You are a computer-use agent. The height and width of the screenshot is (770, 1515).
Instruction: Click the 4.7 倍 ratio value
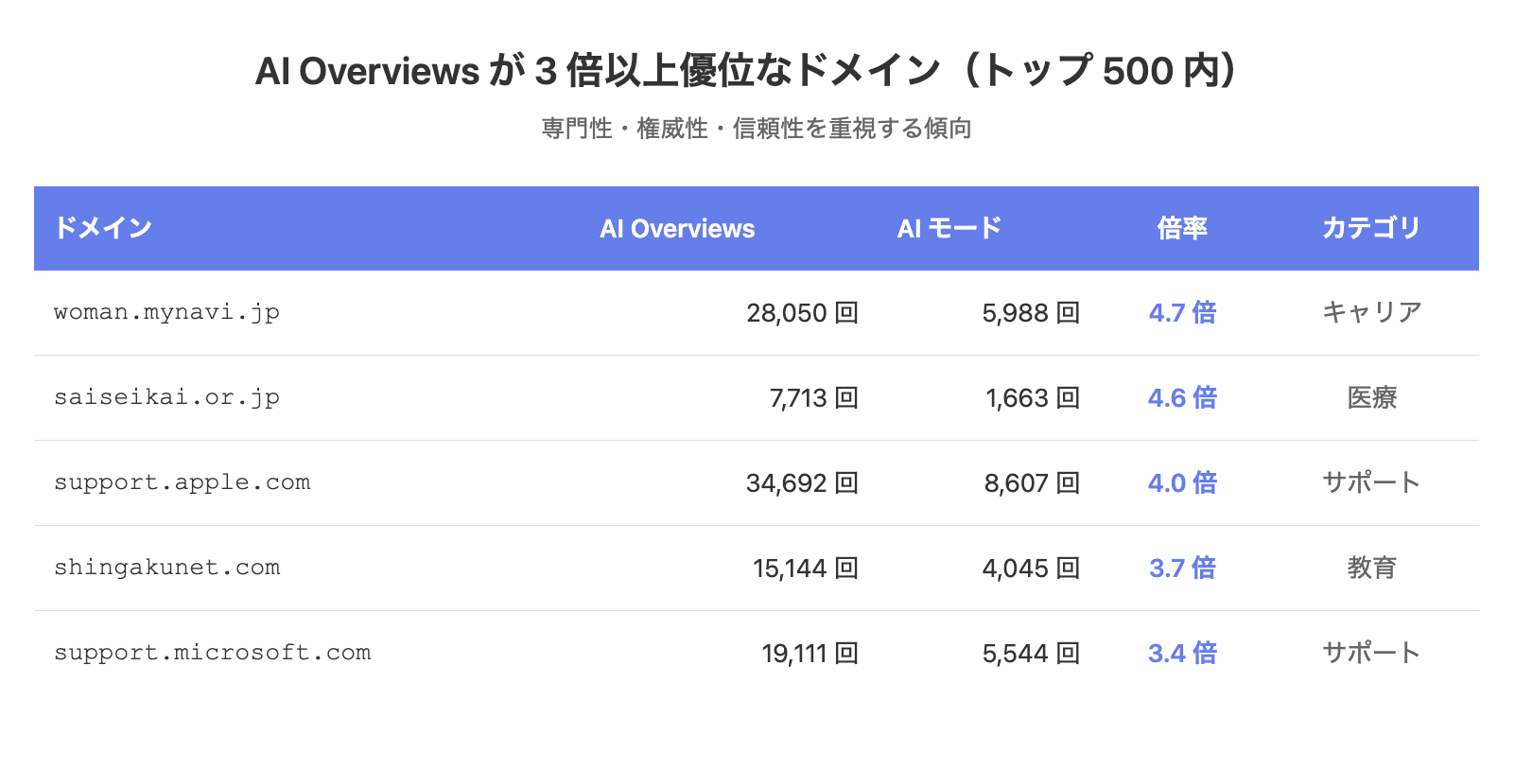1182,312
